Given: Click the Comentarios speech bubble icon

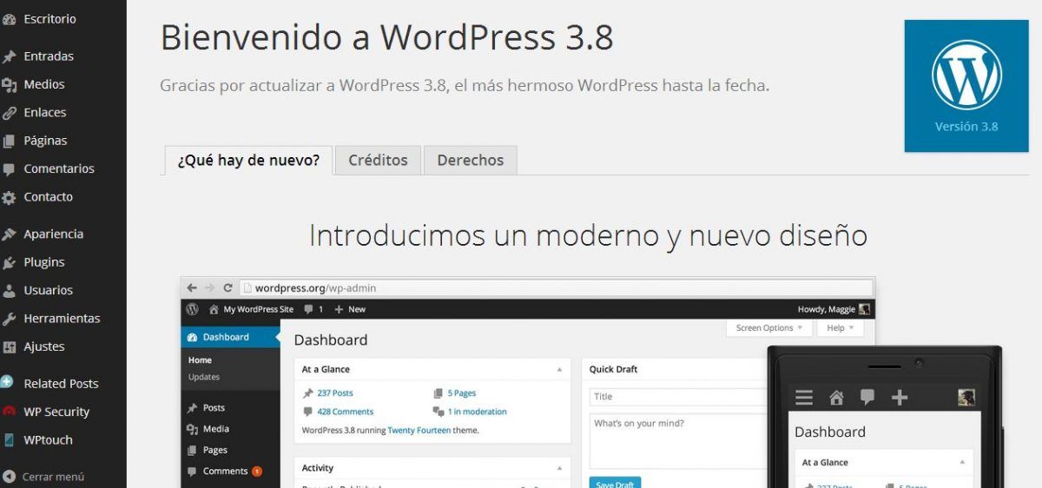Looking at the screenshot, I should [x=9, y=169].
